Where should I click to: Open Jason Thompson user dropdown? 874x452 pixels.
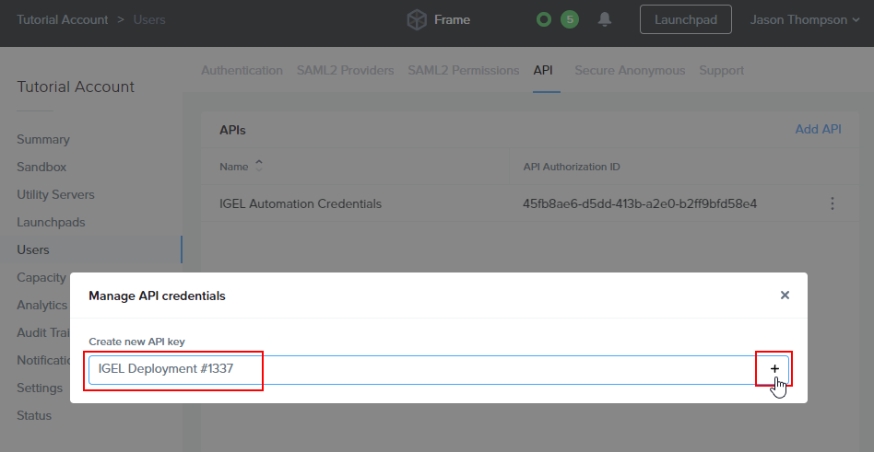(x=804, y=20)
